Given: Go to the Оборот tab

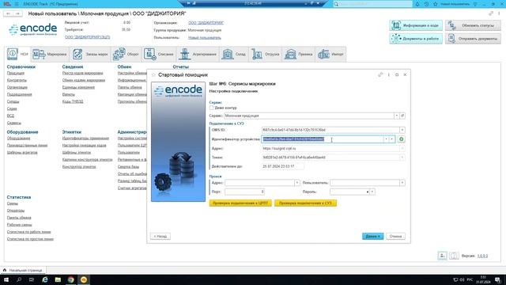Looking at the screenshot, I should click(x=126, y=55).
